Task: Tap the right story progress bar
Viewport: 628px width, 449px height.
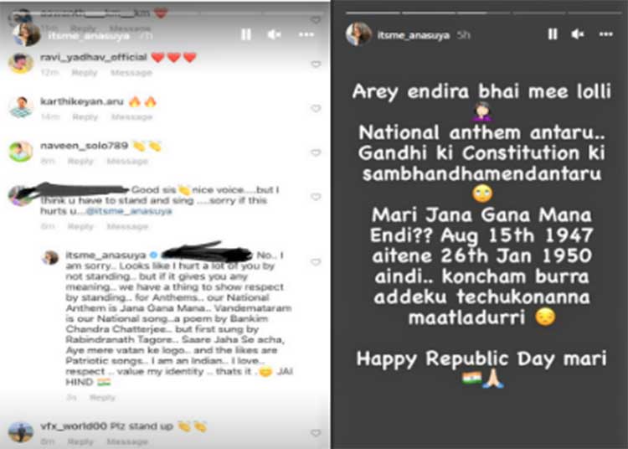Action: (483, 13)
